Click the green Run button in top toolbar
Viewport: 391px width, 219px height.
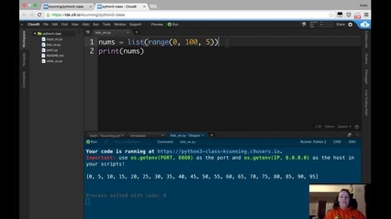coord(173,24)
